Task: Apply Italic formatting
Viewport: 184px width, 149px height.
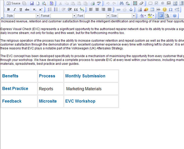Action: tap(14, 9)
